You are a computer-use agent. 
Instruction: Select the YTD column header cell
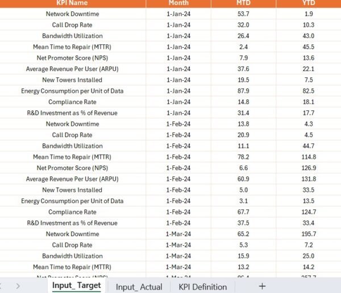pos(309,3)
